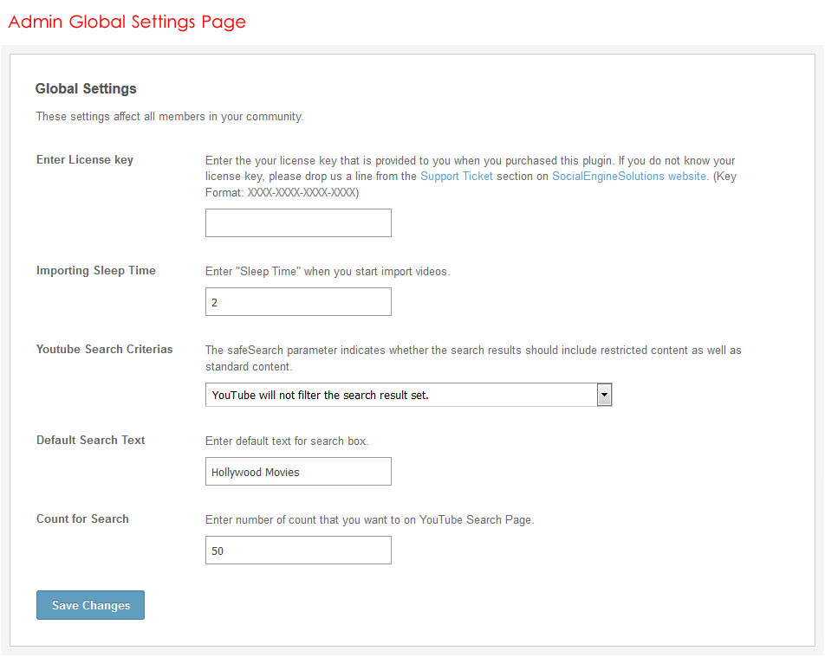Viewport: 825px width, 657px height.
Task: Focus the Importing Sleep Time input box
Action: coord(298,302)
